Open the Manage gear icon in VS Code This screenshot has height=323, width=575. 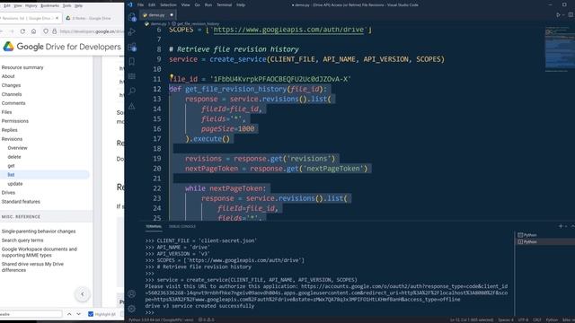[x=132, y=309]
